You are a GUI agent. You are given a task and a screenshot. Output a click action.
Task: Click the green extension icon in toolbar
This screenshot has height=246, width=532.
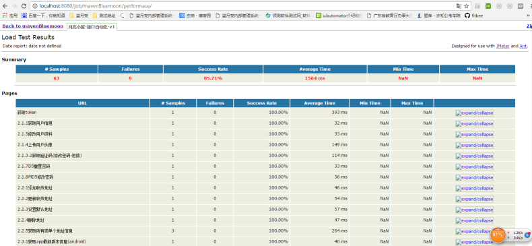488,6
